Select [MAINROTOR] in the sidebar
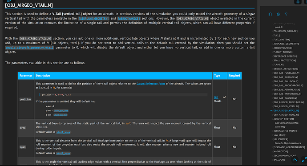The image size is (307, 166). (280, 151)
